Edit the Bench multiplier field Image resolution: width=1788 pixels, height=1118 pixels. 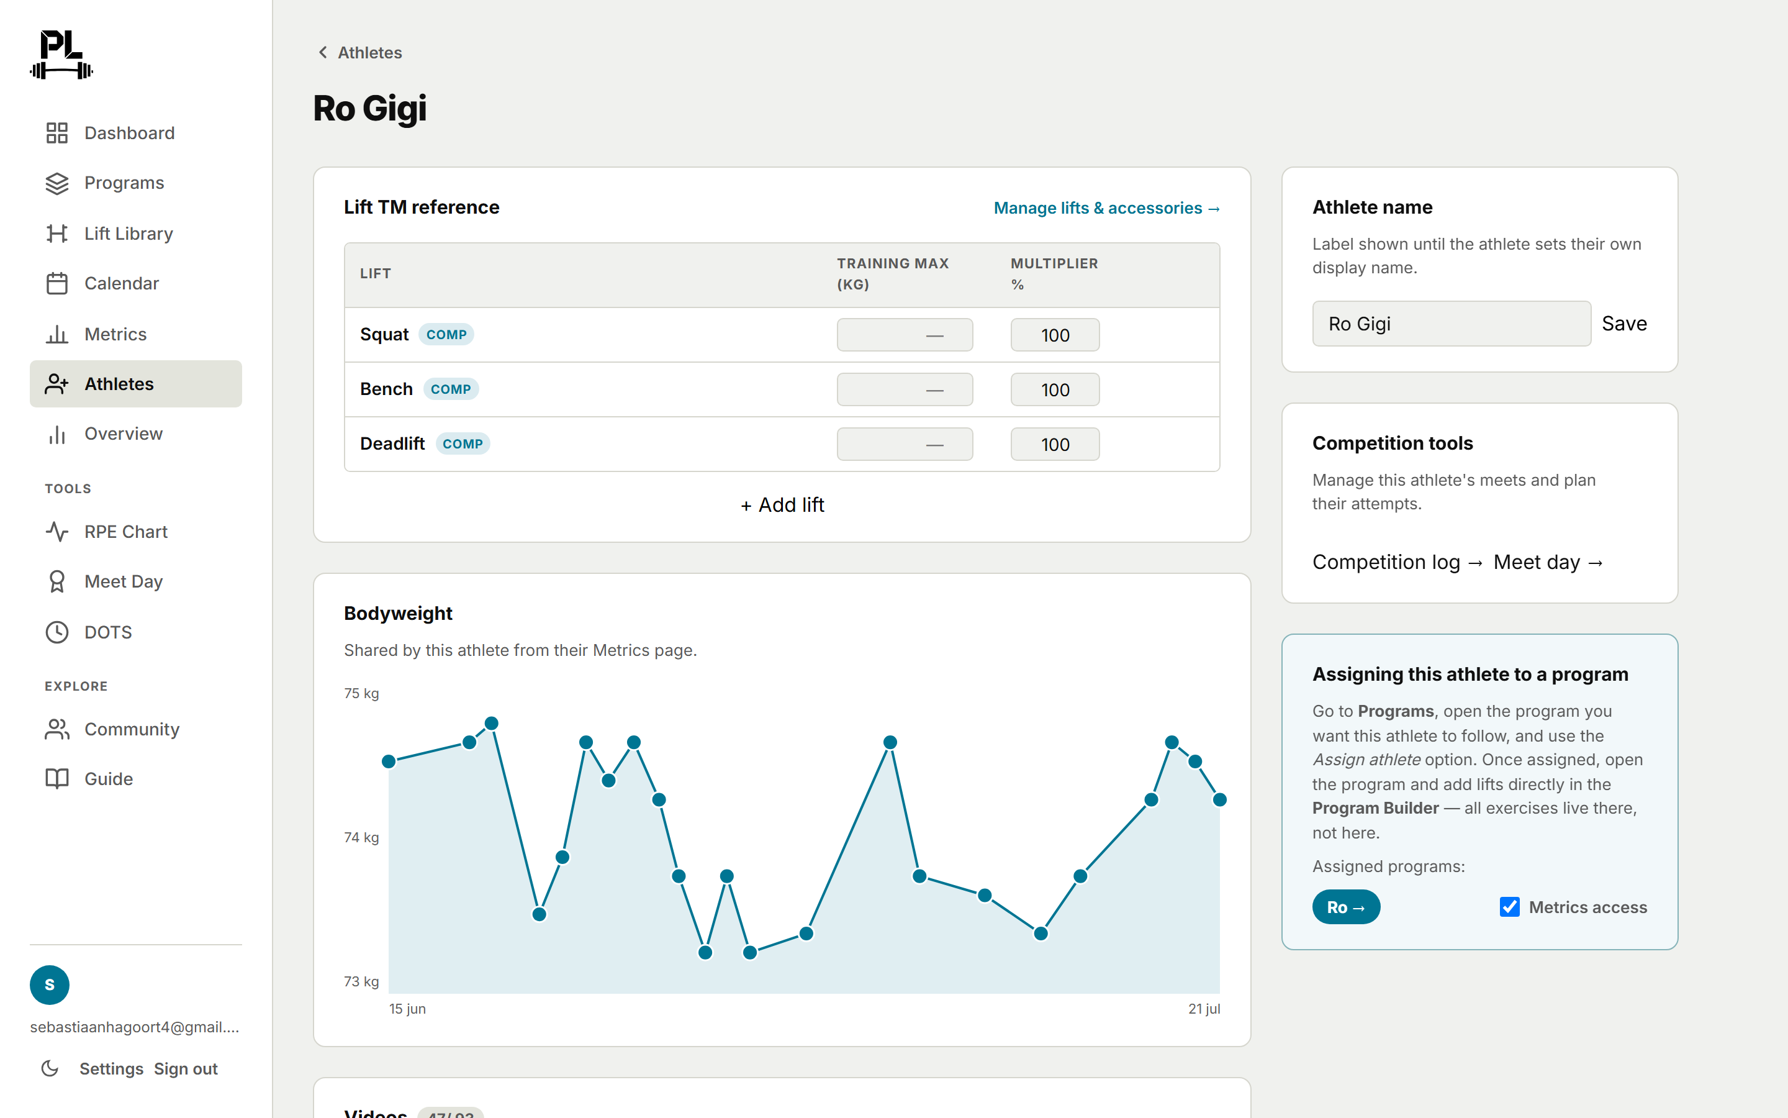pos(1054,391)
